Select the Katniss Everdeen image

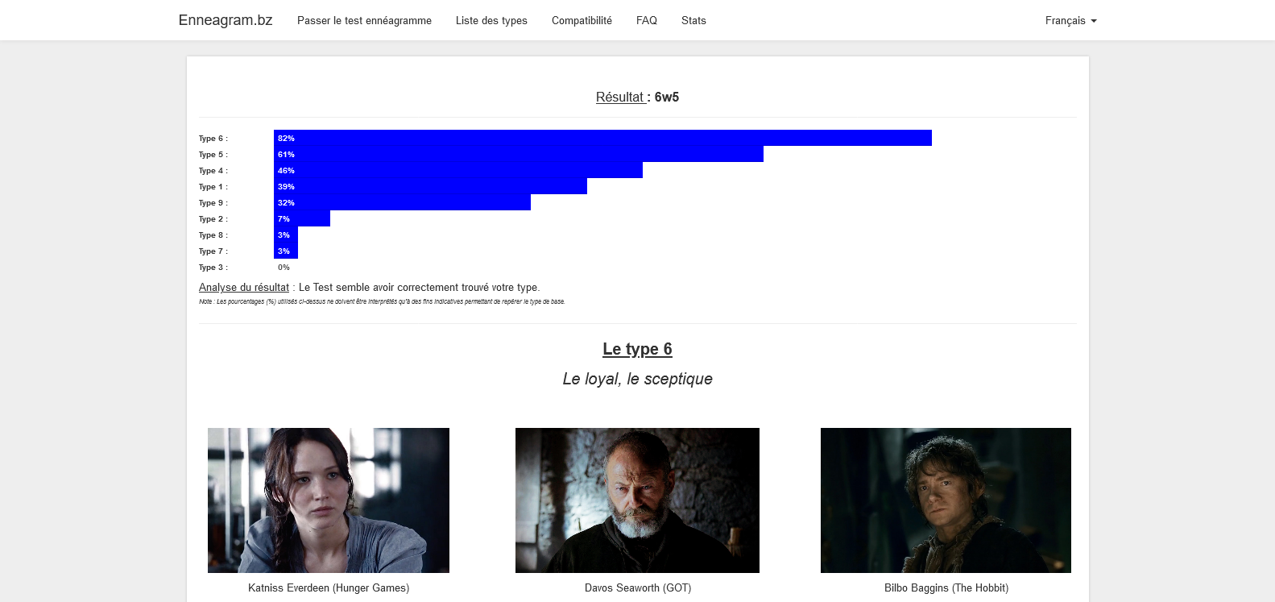point(329,500)
